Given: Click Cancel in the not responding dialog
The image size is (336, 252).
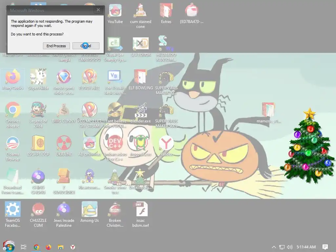Looking at the screenshot, I should [86, 46].
